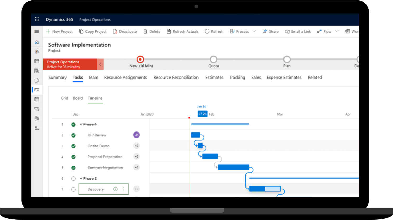Image resolution: width=393 pixels, height=220 pixels.
Task: Expand +2 assignees on Proposal Preparation
Action: [x=136, y=157]
